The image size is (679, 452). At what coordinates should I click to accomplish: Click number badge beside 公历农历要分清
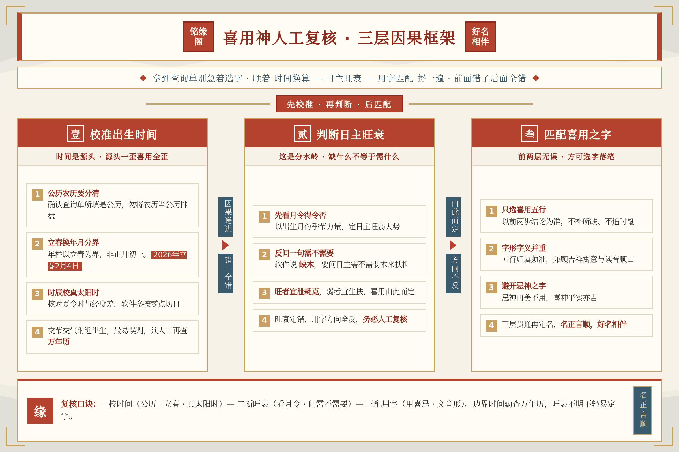pos(37,195)
